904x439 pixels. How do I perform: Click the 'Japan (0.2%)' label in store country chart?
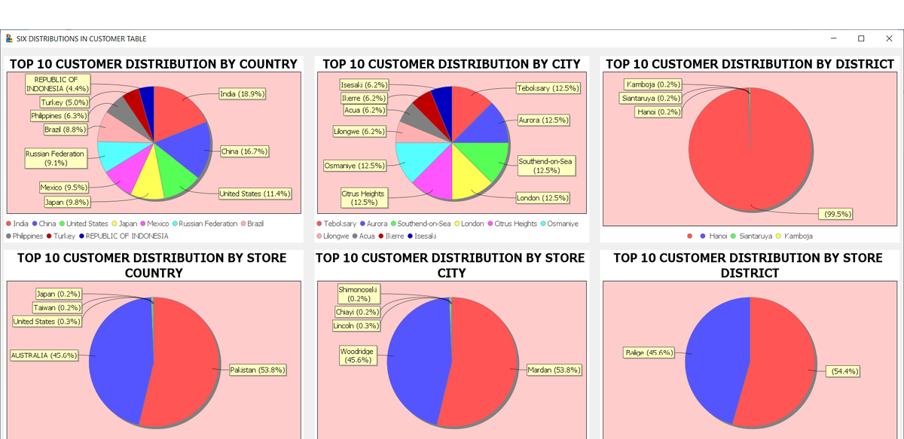[58, 294]
